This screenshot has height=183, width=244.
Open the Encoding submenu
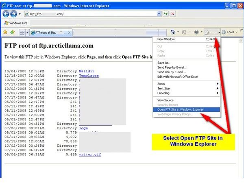click(186, 93)
